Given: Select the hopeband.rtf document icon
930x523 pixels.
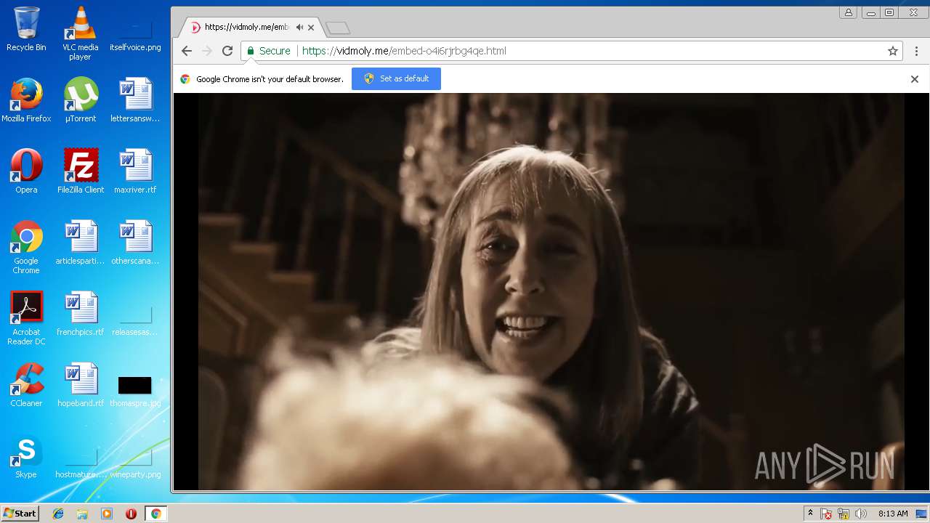Looking at the screenshot, I should click(x=80, y=385).
